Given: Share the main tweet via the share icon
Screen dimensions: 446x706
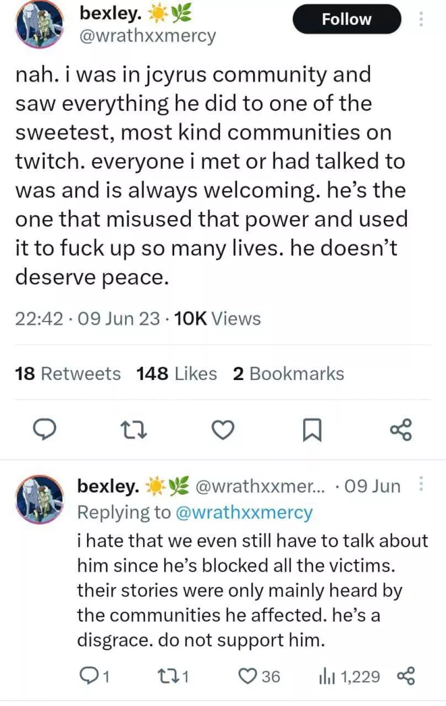Looking at the screenshot, I should pyautogui.click(x=402, y=431).
